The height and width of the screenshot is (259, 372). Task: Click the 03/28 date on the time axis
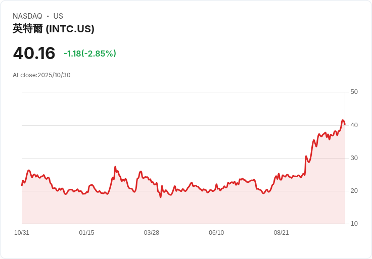pyautogui.click(x=151, y=233)
